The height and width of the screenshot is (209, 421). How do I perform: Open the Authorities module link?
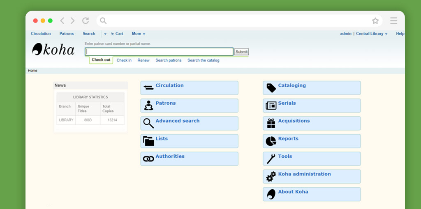(x=170, y=156)
